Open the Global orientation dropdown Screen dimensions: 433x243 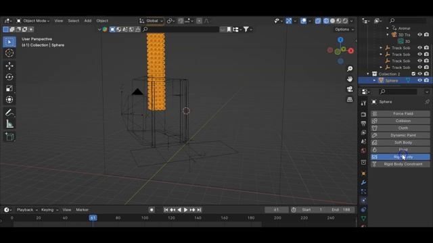pyautogui.click(x=152, y=21)
